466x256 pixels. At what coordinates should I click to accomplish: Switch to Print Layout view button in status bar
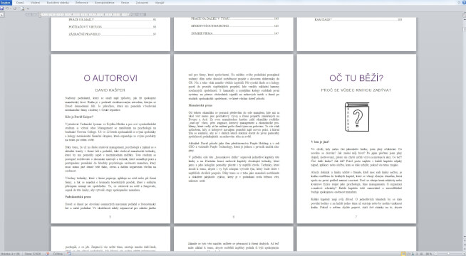[403, 254]
